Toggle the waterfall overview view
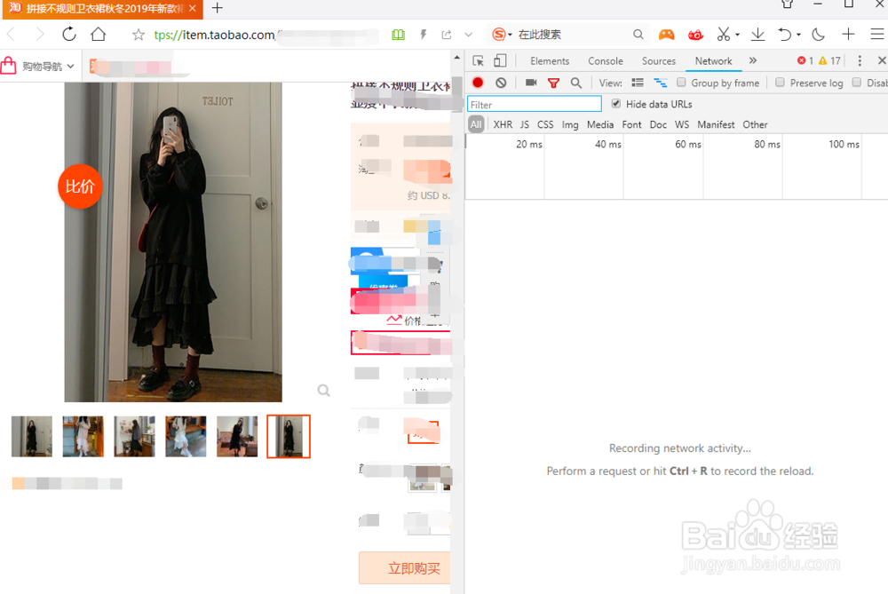The width and height of the screenshot is (888, 594). 661,83
